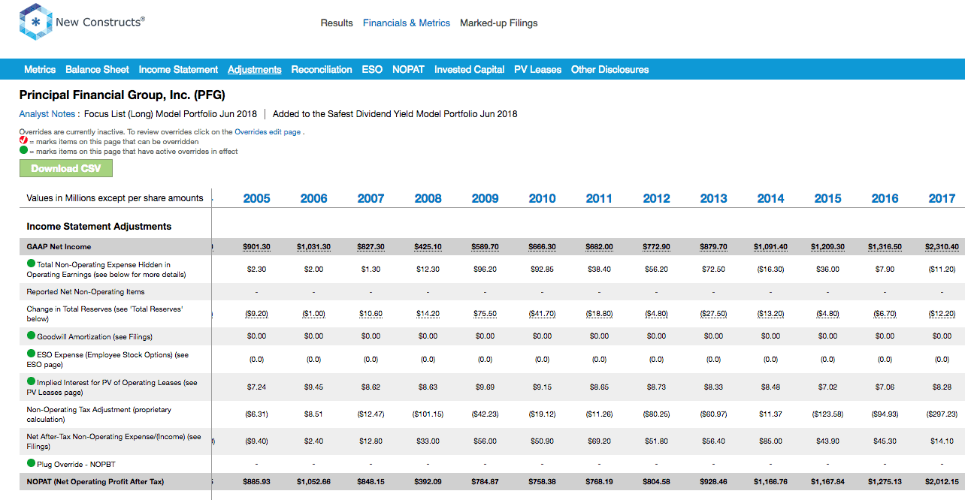Open the Financials & Metrics tab
This screenshot has width=965, height=500.
pyautogui.click(x=407, y=23)
